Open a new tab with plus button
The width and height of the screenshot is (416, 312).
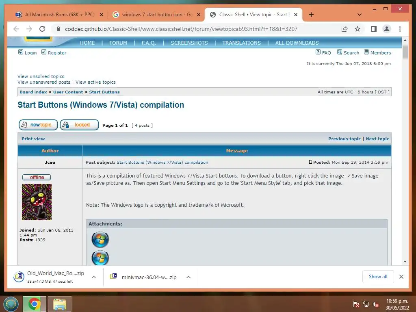311,15
